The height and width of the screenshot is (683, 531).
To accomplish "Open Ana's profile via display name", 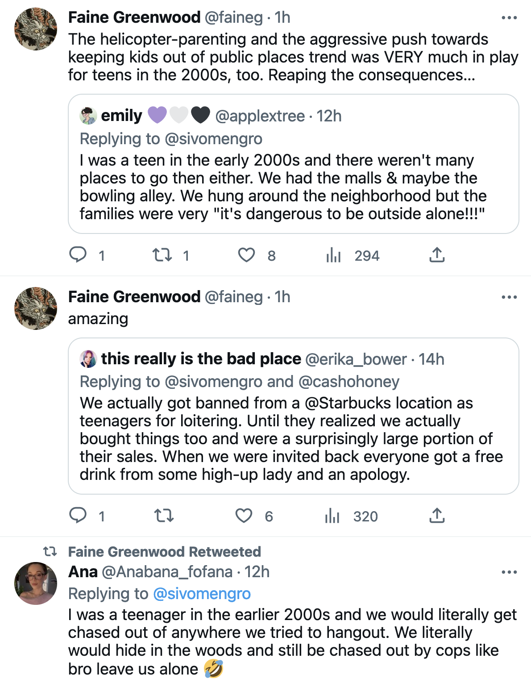I will (x=83, y=572).
